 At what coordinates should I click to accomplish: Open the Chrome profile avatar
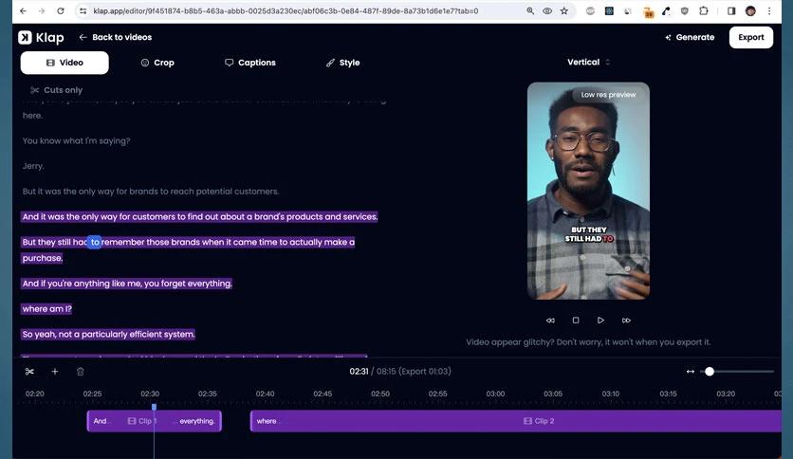pyautogui.click(x=750, y=10)
